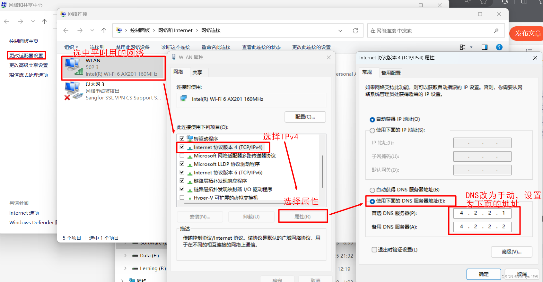543x282 pixels.
Task: Open the 组织 dropdown menu
Action: coord(71,47)
